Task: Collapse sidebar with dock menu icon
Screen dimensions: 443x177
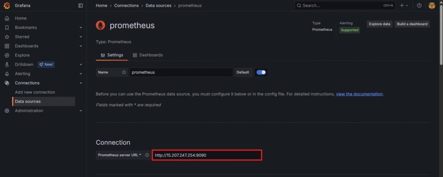Action: point(80,5)
